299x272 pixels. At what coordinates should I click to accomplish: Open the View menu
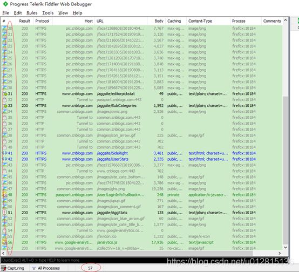coord(63,13)
